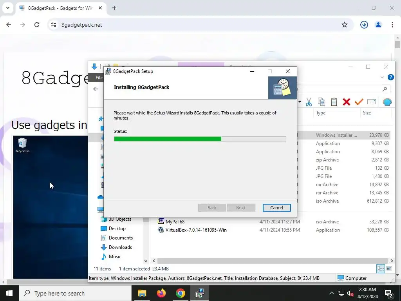
Task: Click the 8GadgetPack setup banner image
Action: [x=282, y=88]
